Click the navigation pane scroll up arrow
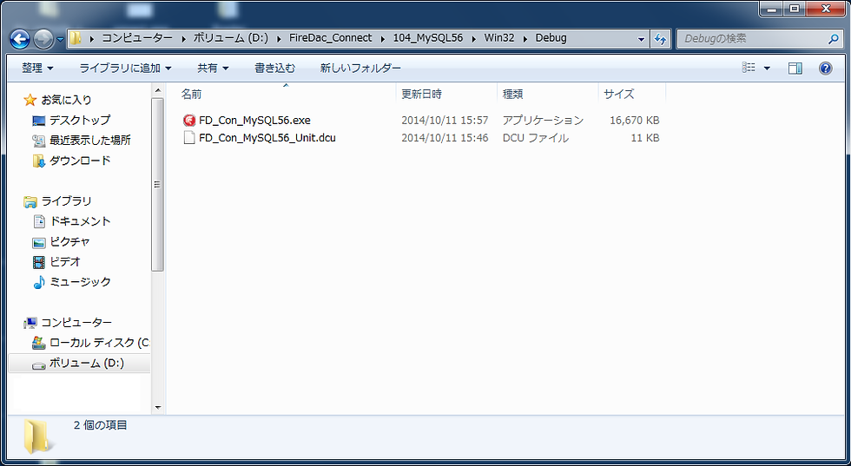 pos(158,90)
